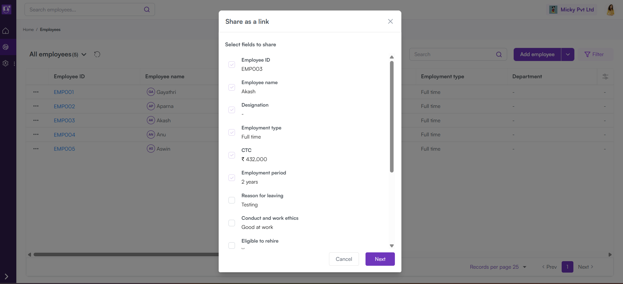Open row actions for EMP004

[x=36, y=135]
